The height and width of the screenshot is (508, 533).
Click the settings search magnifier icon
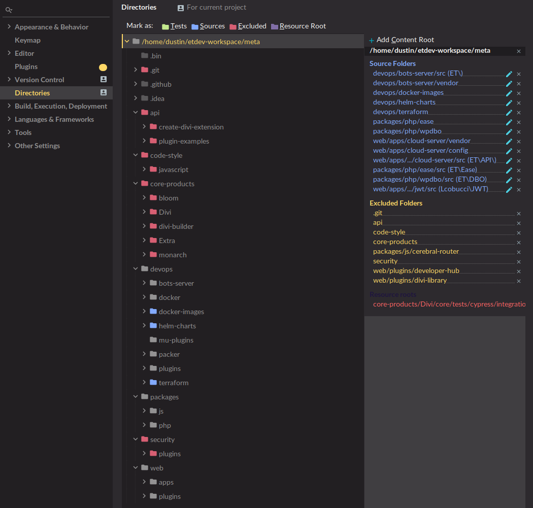(9, 10)
